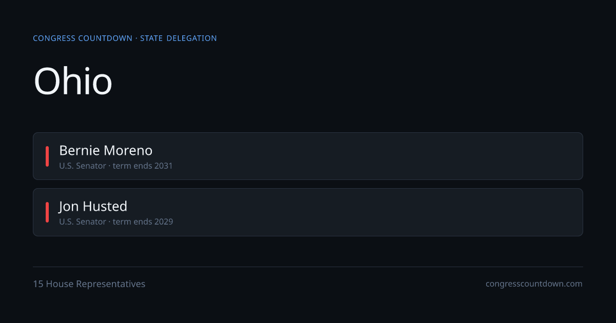
Task: Click the gap between the two senator cards
Action: coord(308,184)
